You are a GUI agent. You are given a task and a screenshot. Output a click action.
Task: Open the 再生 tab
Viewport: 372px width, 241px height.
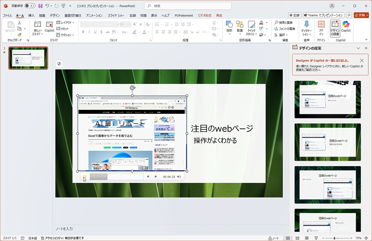219,15
